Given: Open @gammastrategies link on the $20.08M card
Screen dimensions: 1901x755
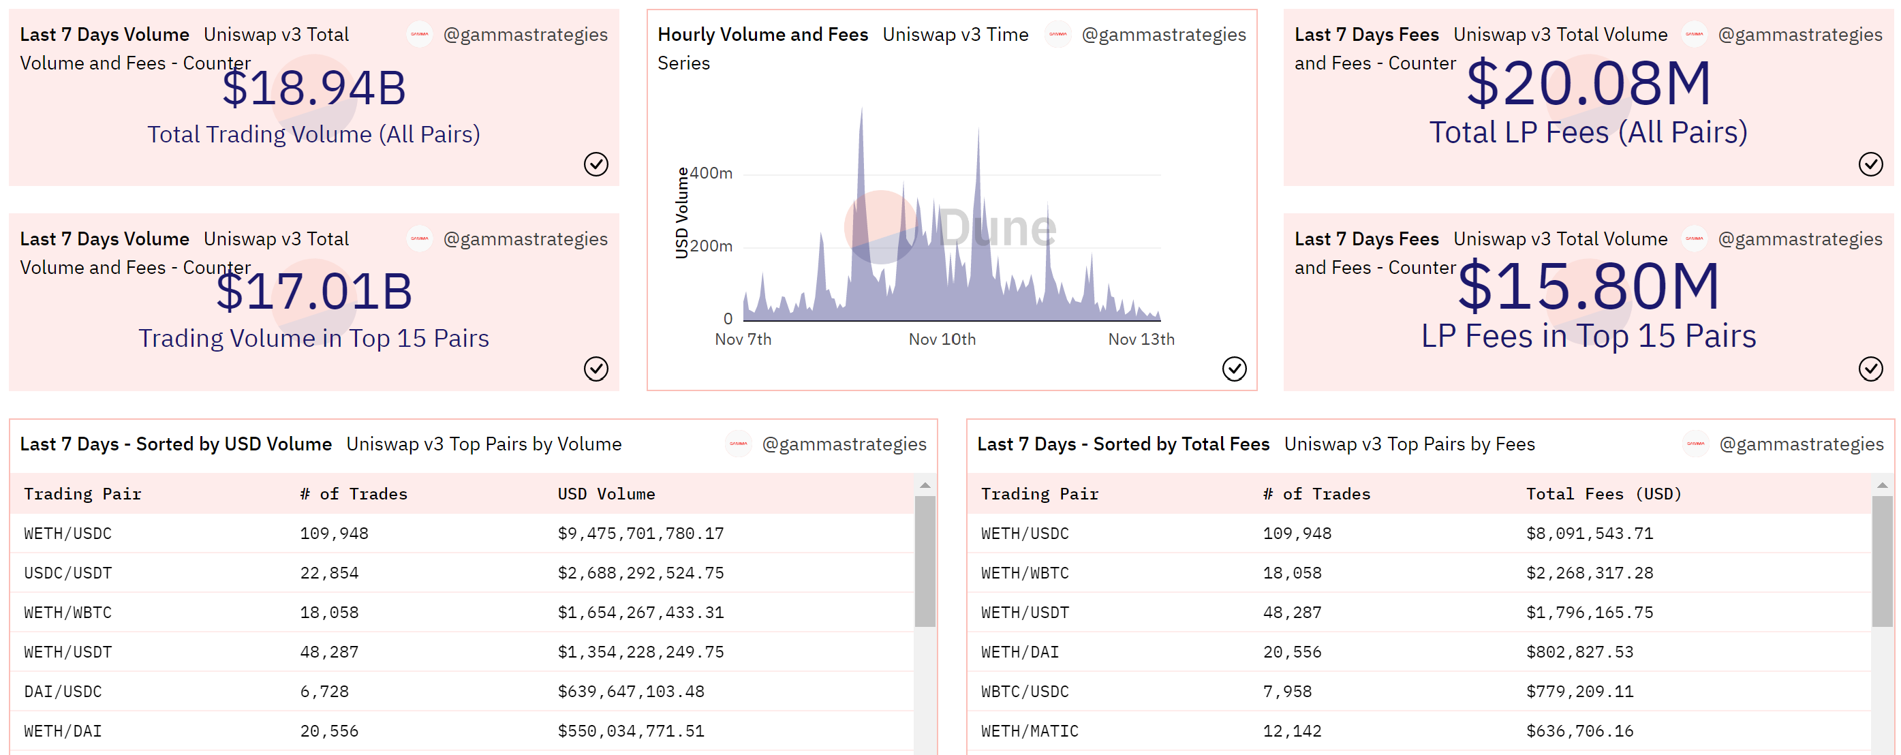Looking at the screenshot, I should tap(1800, 35).
